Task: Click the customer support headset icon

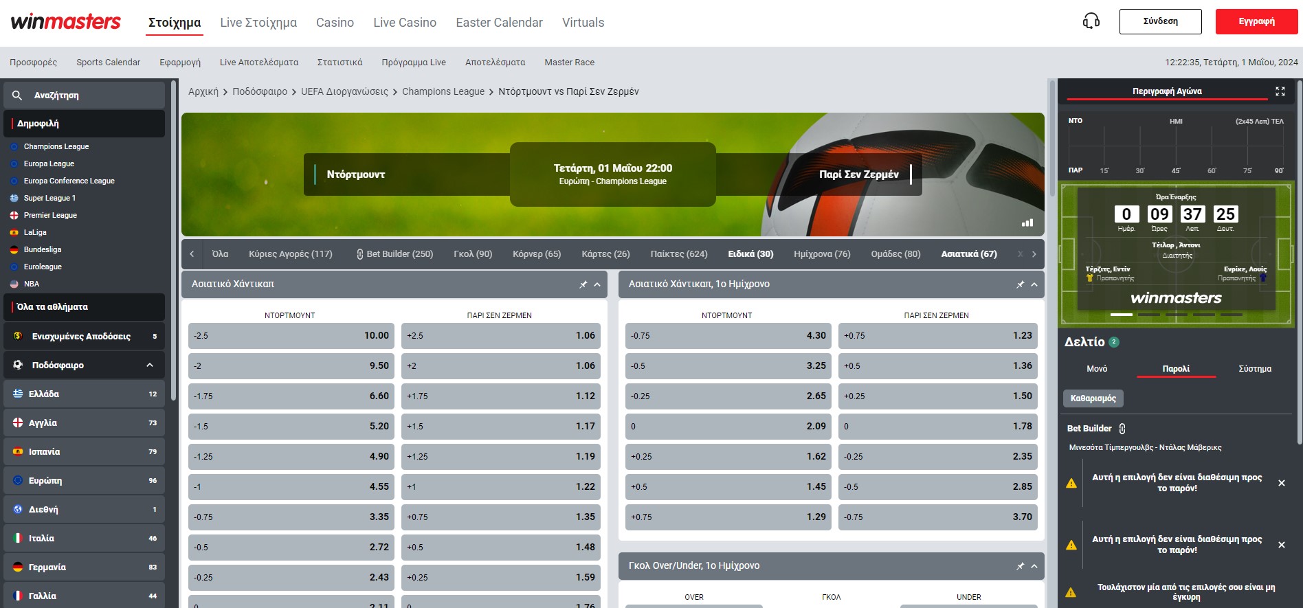Action: [1091, 21]
